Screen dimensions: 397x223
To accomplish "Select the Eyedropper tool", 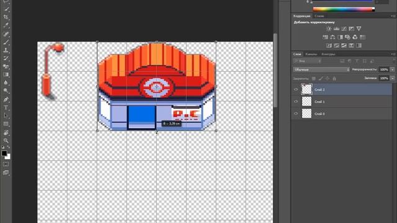I will tap(6, 25).
